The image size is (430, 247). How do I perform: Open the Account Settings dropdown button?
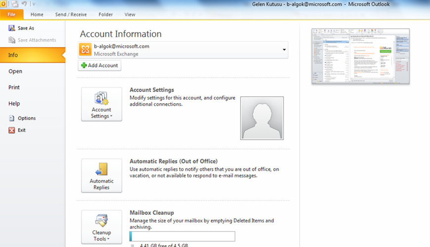pyautogui.click(x=101, y=104)
